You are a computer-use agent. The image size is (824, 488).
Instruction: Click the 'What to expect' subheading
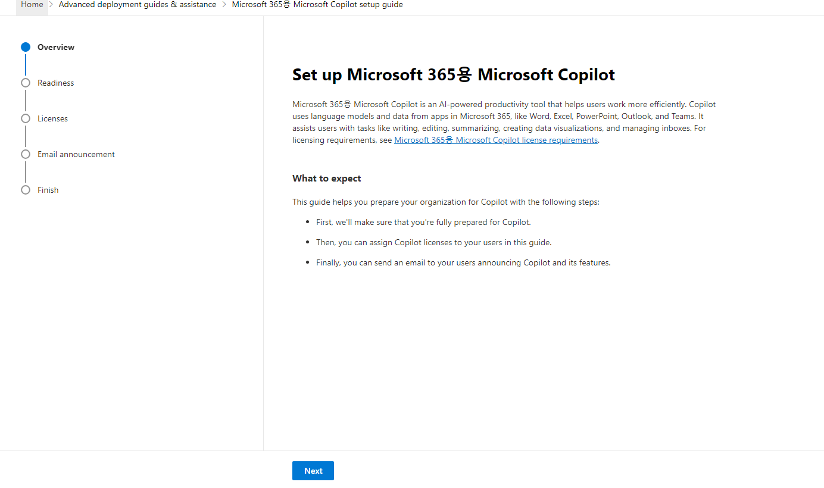327,179
